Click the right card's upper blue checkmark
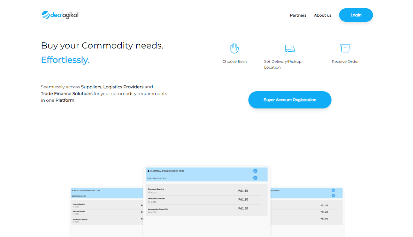 [x=333, y=190]
